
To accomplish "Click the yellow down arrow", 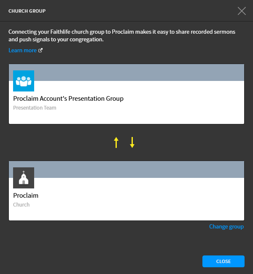I will pos(132,142).
